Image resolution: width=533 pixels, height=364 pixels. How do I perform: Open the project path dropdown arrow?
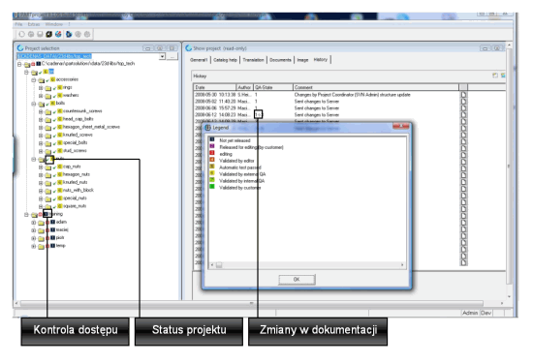click(163, 56)
